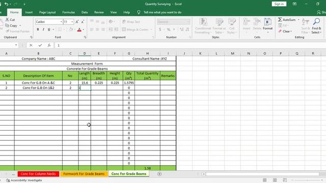This screenshot has width=326, height=183.
Task: Click Insert Function fx icon
Action: point(49,45)
